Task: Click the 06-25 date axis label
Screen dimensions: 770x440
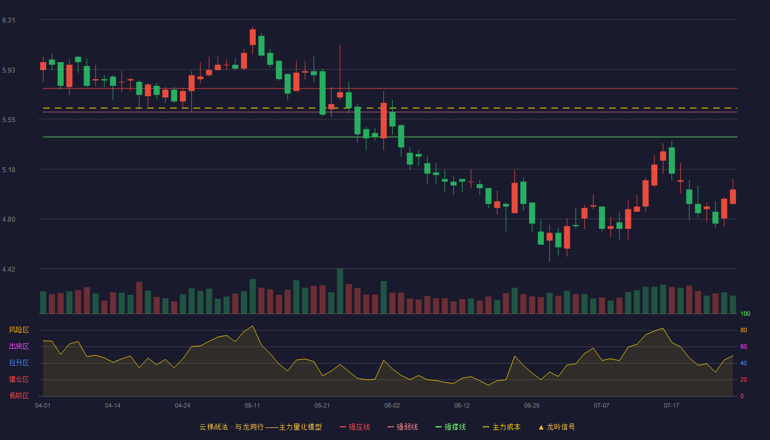Action: [x=532, y=405]
